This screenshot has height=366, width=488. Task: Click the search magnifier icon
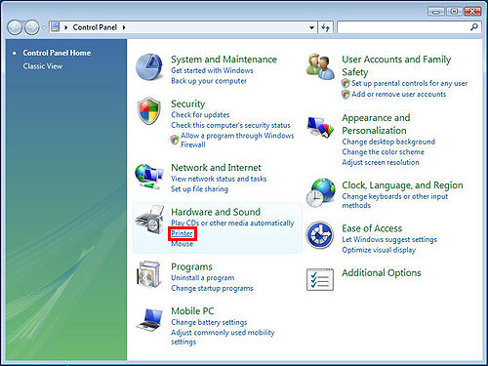pyautogui.click(x=474, y=27)
